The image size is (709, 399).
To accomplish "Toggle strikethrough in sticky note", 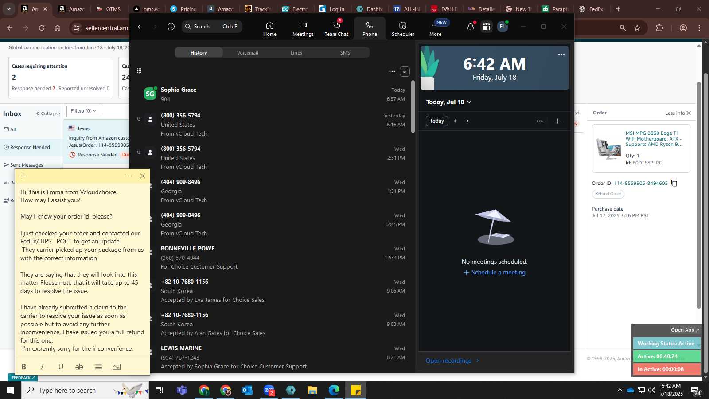I will [x=79, y=367].
